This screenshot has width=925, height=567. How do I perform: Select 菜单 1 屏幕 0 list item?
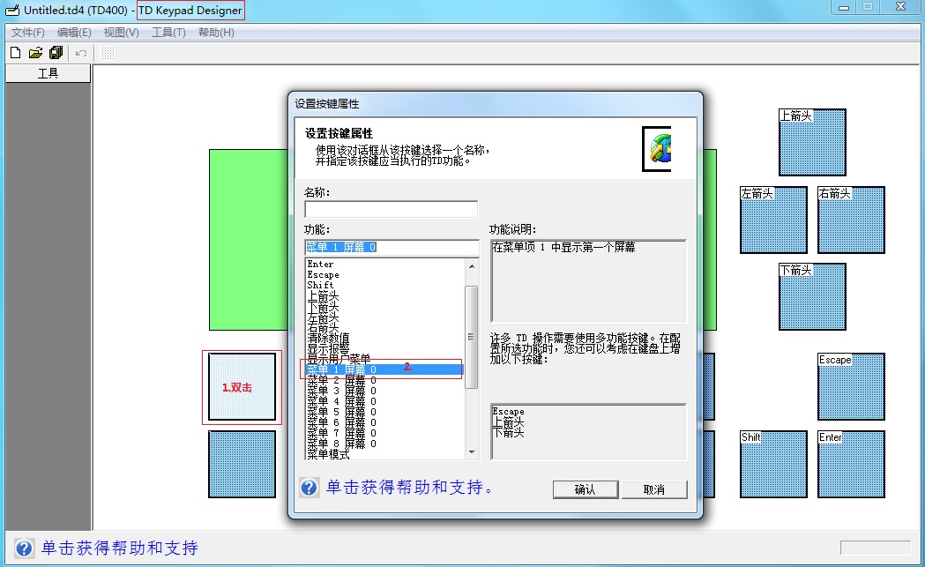tap(384, 369)
